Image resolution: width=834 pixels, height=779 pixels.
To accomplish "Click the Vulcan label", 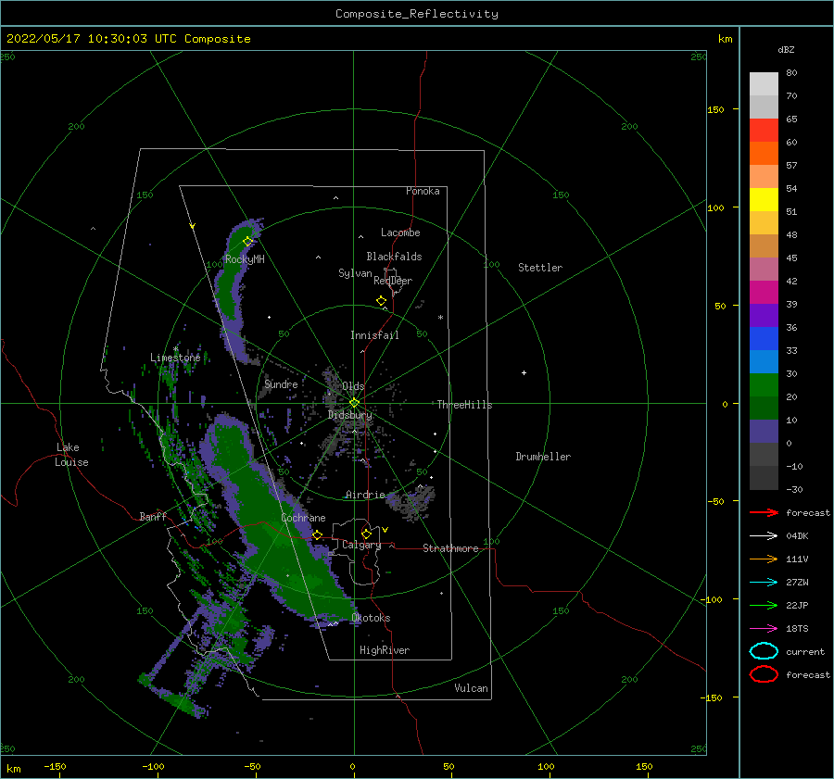I will [472, 688].
